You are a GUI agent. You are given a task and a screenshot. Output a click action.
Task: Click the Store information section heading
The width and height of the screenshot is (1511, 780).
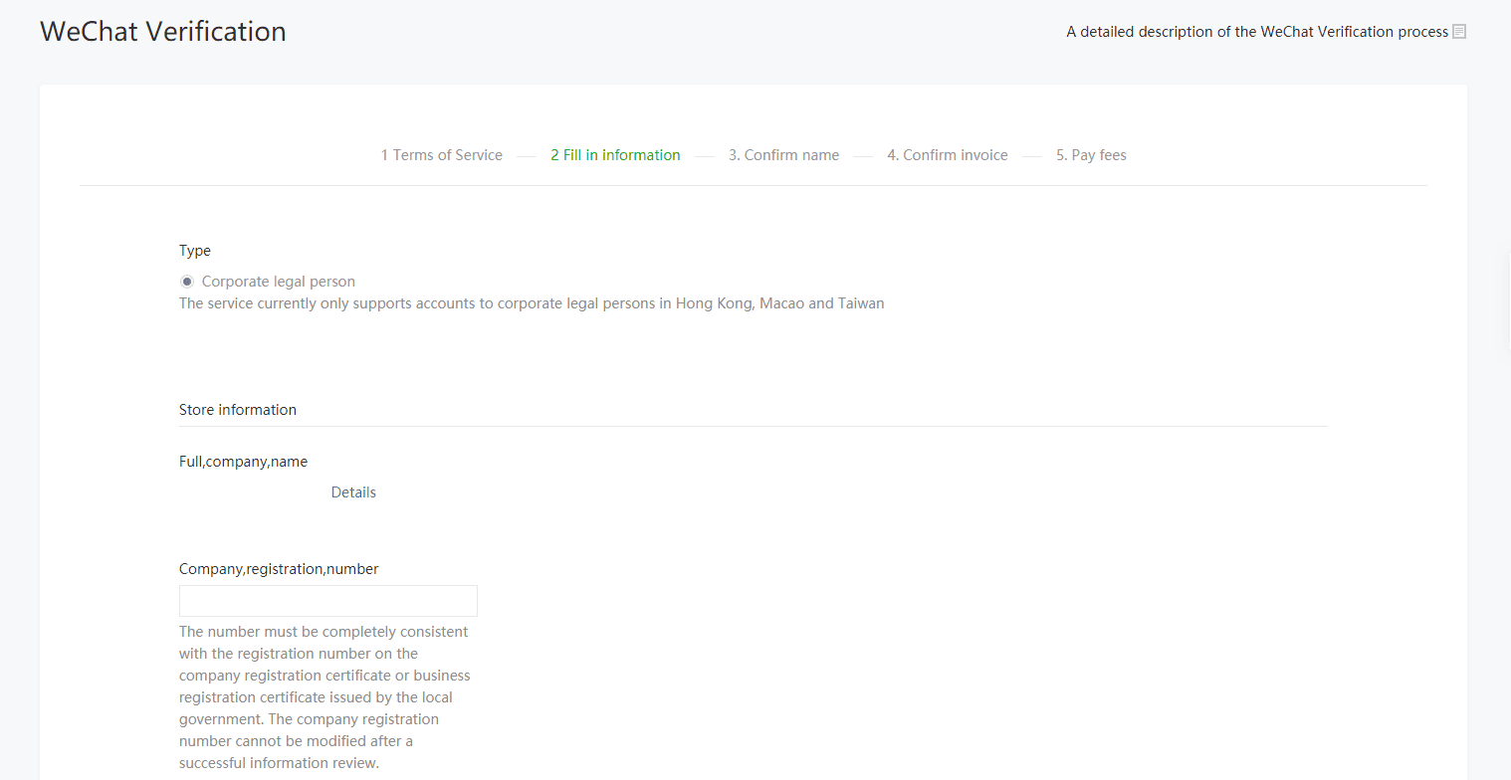click(238, 410)
